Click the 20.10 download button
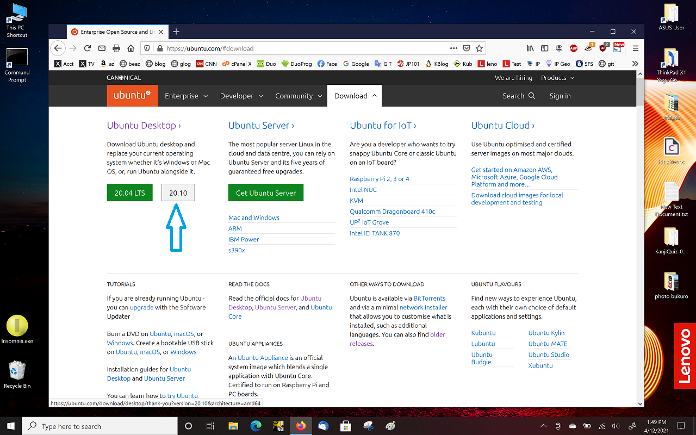 [x=178, y=193]
